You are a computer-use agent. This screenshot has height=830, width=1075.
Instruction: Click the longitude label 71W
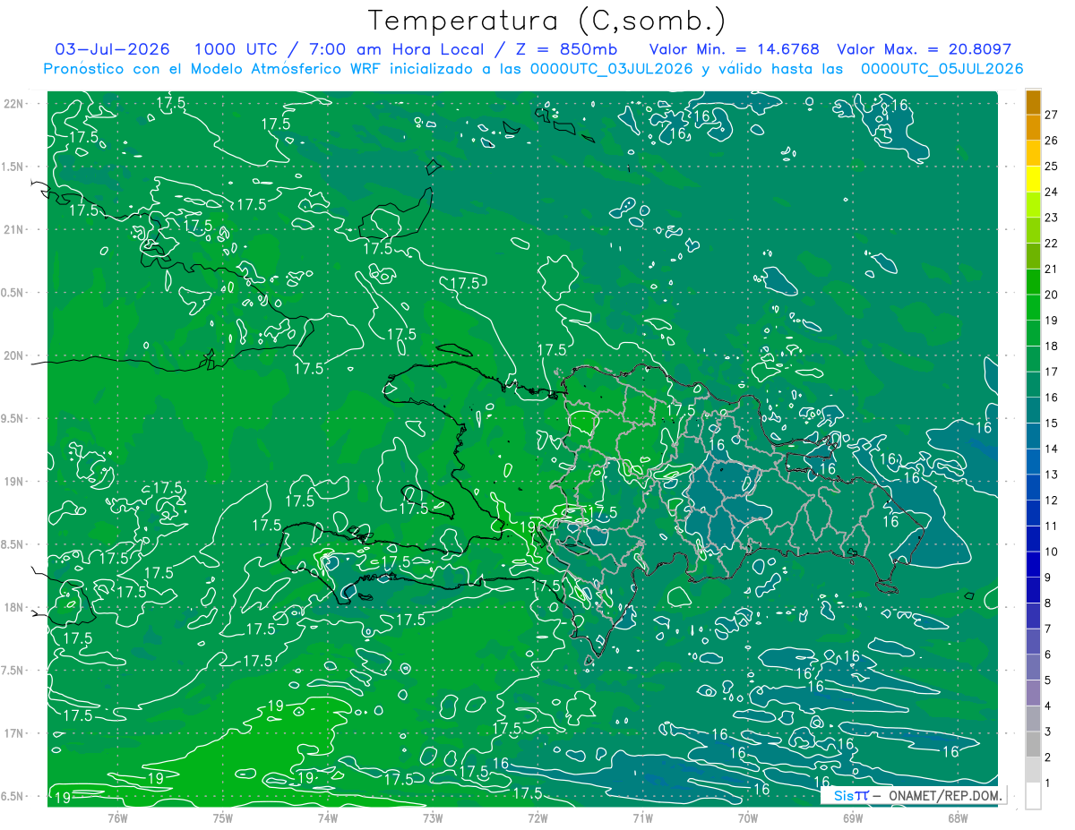(642, 817)
